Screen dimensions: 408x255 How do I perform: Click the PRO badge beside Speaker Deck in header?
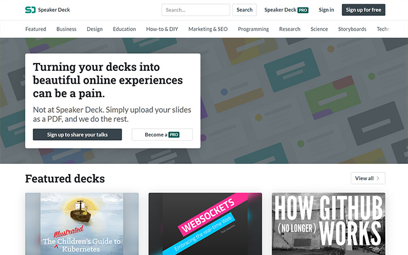[x=303, y=10]
